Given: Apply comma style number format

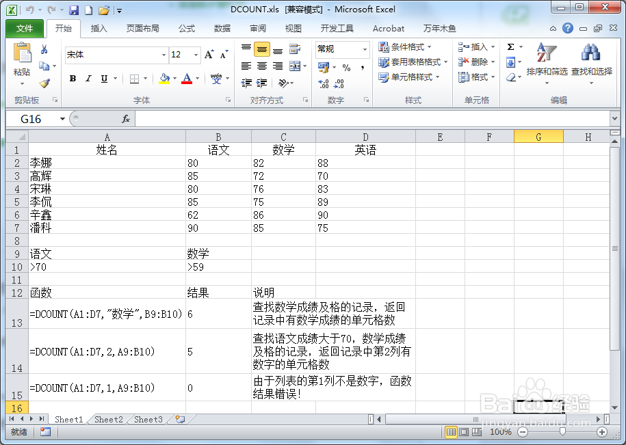Looking at the screenshot, I should click(x=363, y=68).
